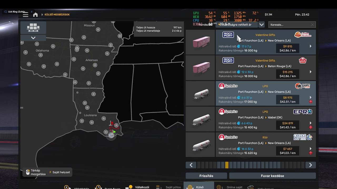The height and width of the screenshot is (189, 337).
Task: Click red flag destination marker on map
Action: tap(112, 123)
